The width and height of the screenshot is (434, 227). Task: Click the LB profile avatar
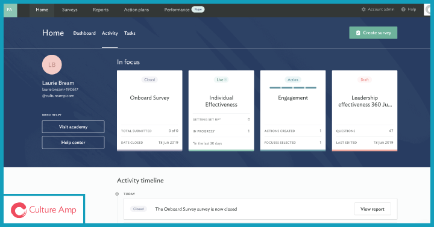52,64
